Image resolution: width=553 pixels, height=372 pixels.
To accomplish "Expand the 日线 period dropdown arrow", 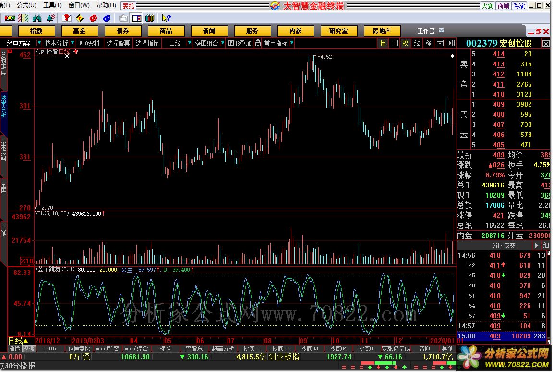I will point(190,43).
